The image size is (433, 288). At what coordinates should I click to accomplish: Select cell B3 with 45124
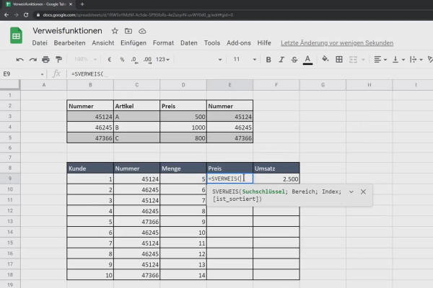coord(90,117)
